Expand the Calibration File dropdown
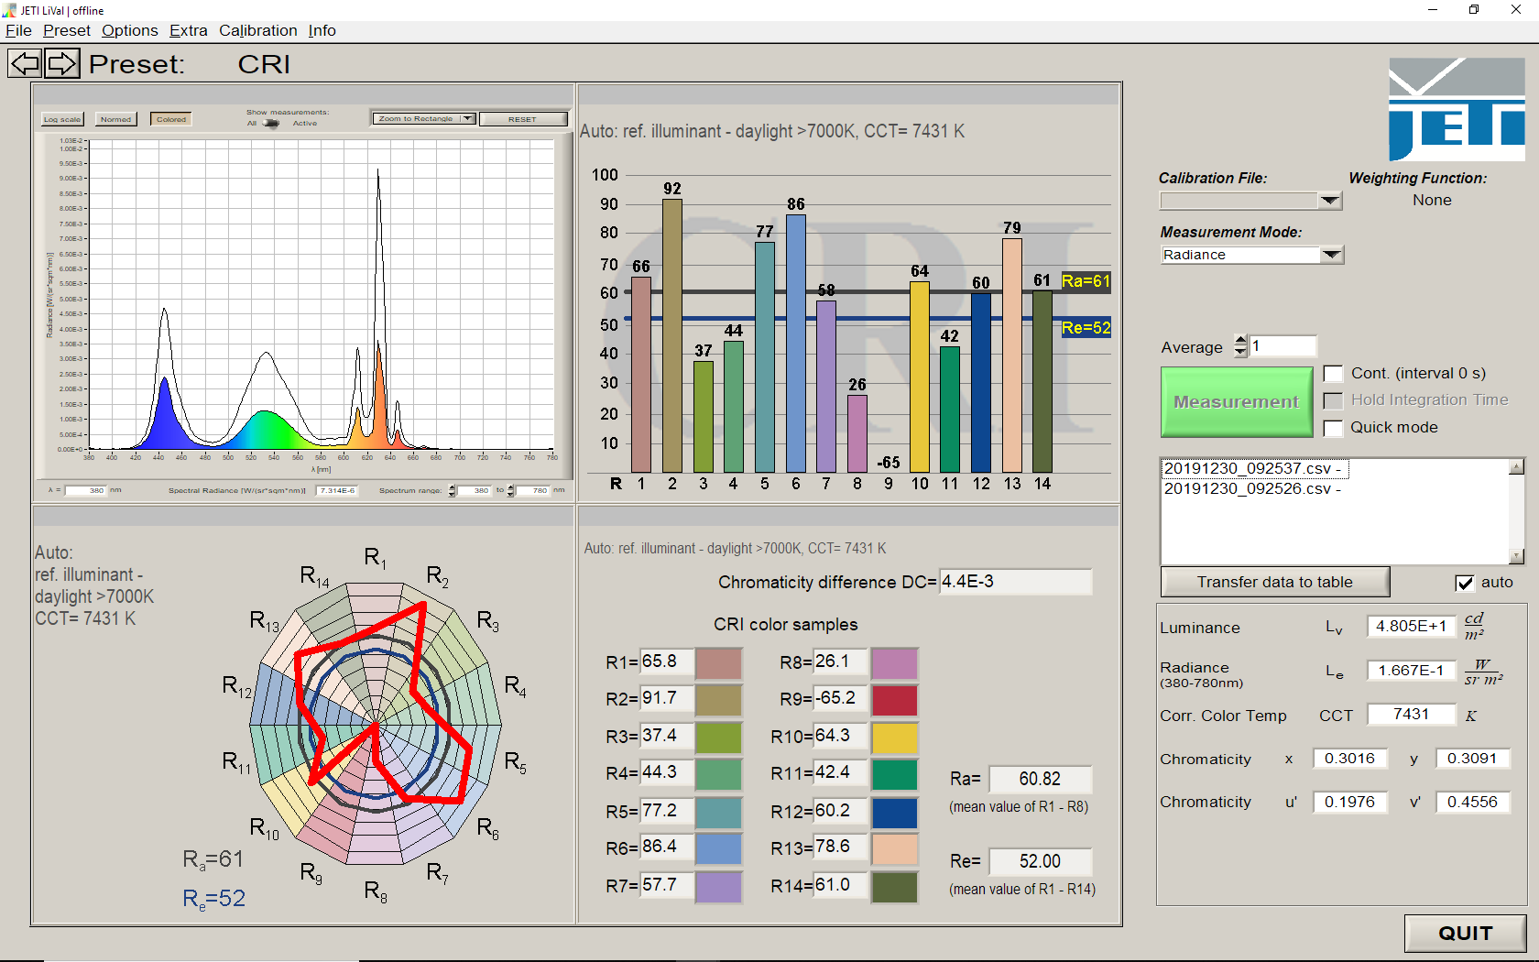 click(1330, 201)
